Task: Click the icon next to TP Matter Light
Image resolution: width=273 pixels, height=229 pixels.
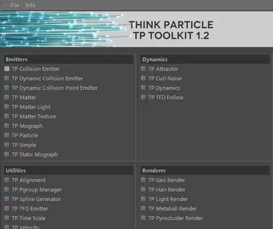Action: click(7, 106)
